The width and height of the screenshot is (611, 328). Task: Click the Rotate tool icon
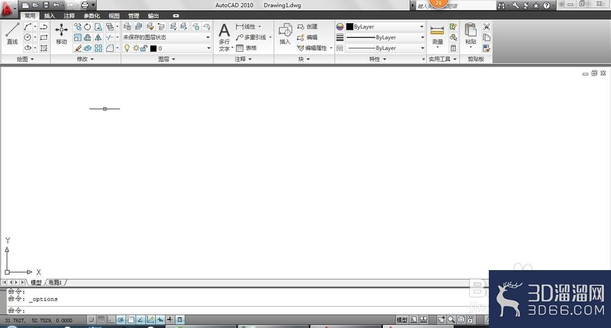coord(87,26)
